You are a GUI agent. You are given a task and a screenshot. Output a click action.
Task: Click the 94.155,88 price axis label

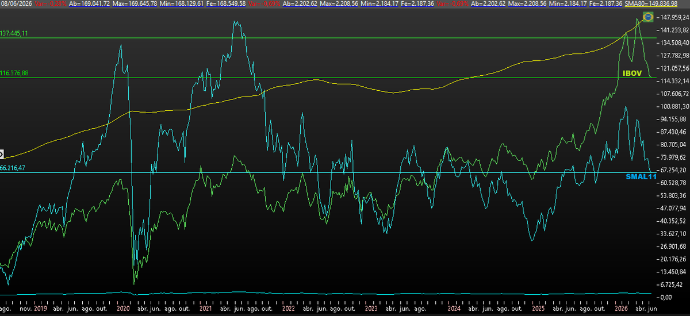(x=673, y=119)
